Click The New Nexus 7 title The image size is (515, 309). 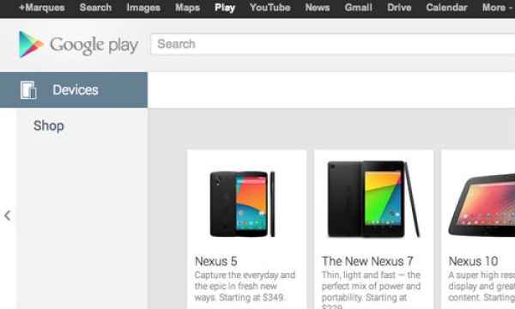tap(367, 262)
